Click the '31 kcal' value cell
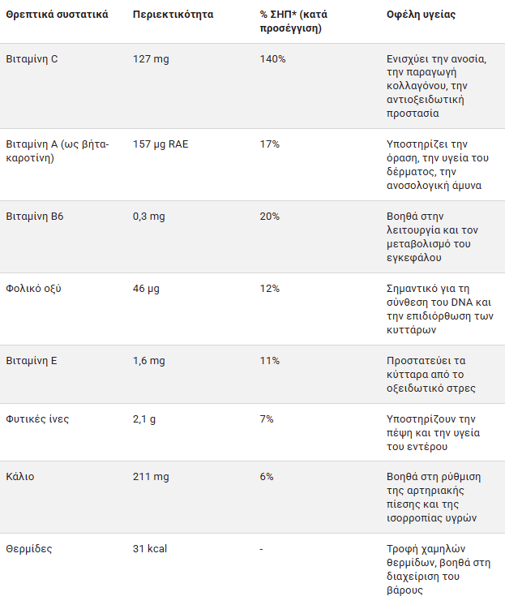The image size is (505, 605). click(150, 549)
